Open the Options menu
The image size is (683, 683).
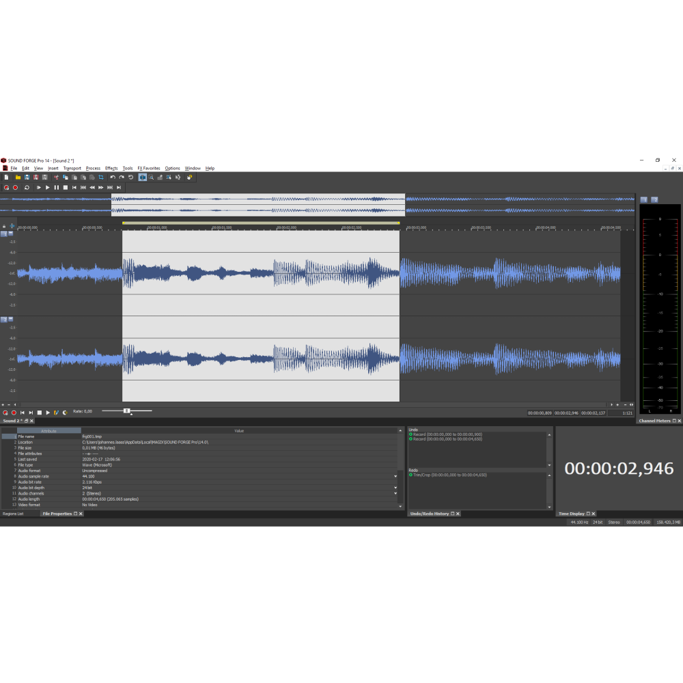(172, 168)
